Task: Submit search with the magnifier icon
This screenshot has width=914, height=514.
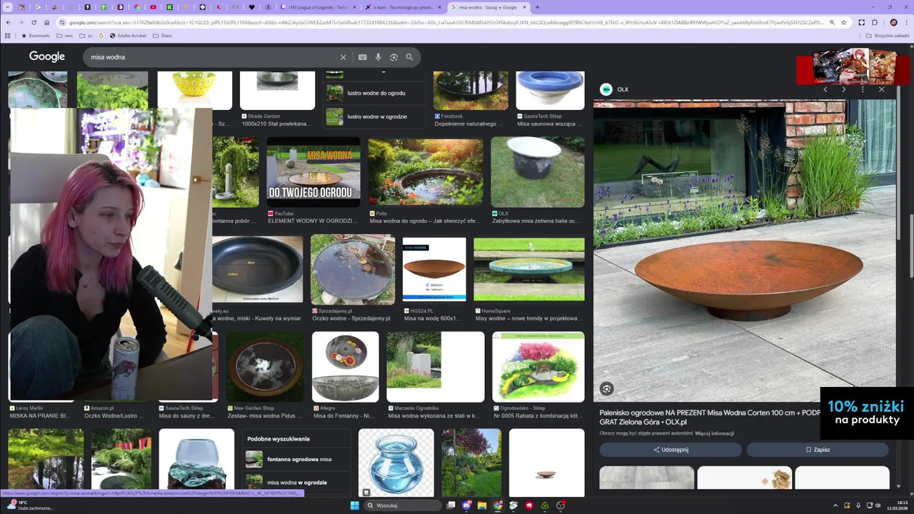Action: coord(409,57)
